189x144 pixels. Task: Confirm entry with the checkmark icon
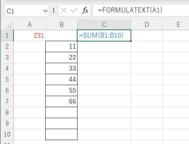click(74, 10)
